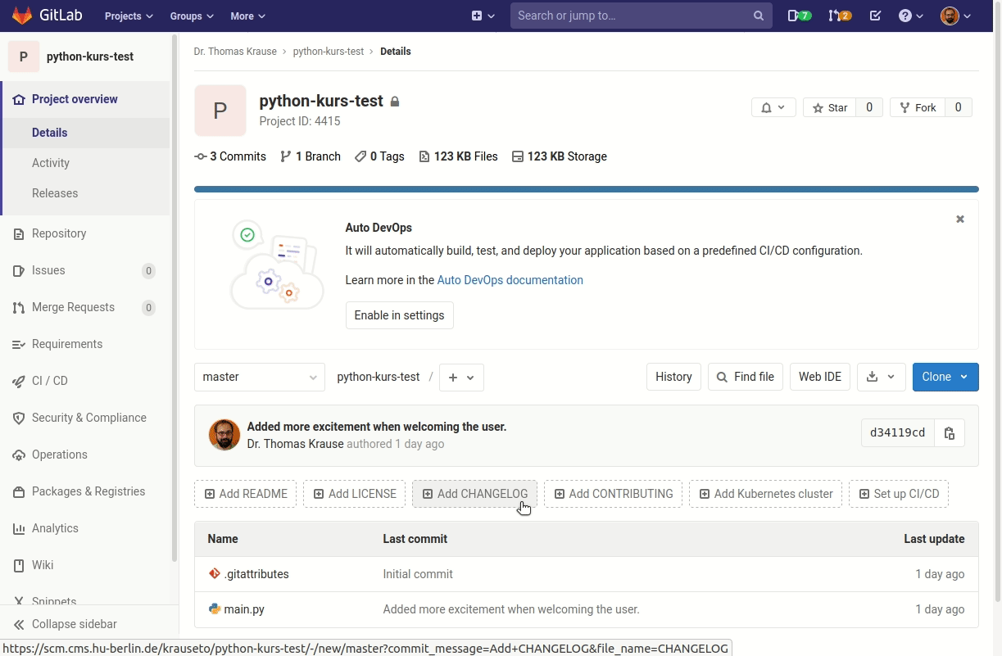Open the new item plus menu in navbar
This screenshot has height=656, width=1002.
483,16
